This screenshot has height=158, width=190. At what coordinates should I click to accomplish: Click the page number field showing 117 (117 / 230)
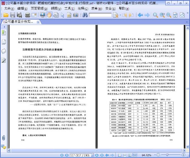80,155
